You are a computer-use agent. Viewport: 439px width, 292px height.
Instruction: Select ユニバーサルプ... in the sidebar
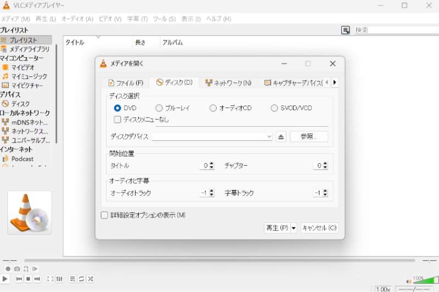(x=26, y=141)
